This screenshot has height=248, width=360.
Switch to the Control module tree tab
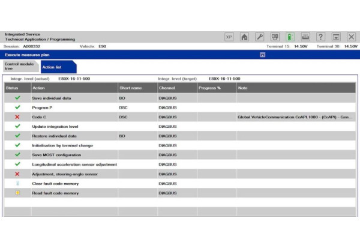tap(20, 65)
